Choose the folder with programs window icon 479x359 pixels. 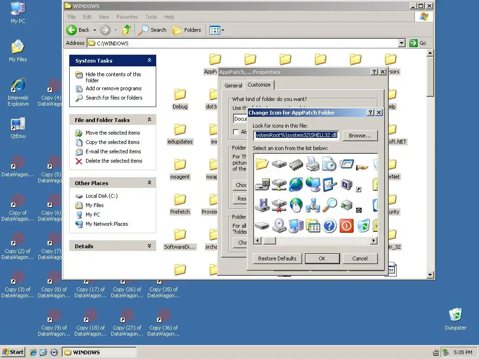coord(313,226)
